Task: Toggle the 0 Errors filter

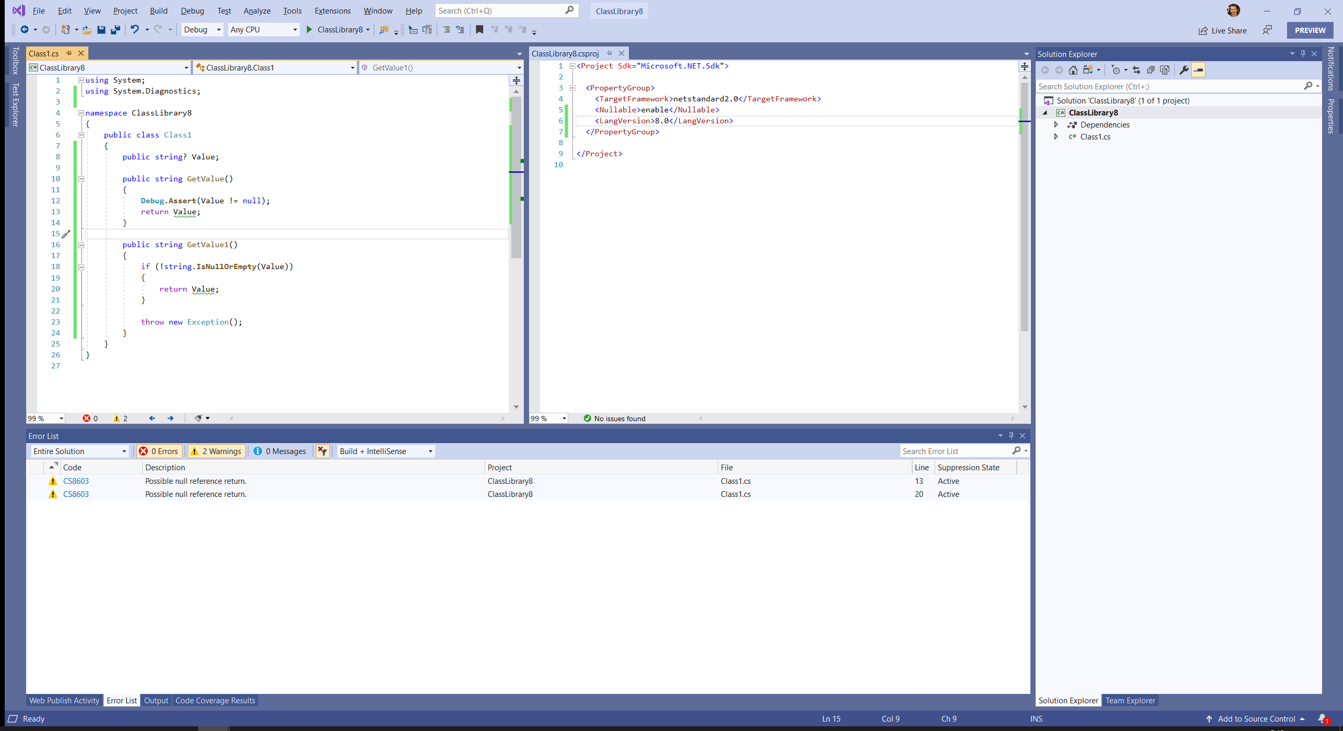Action: [x=159, y=451]
